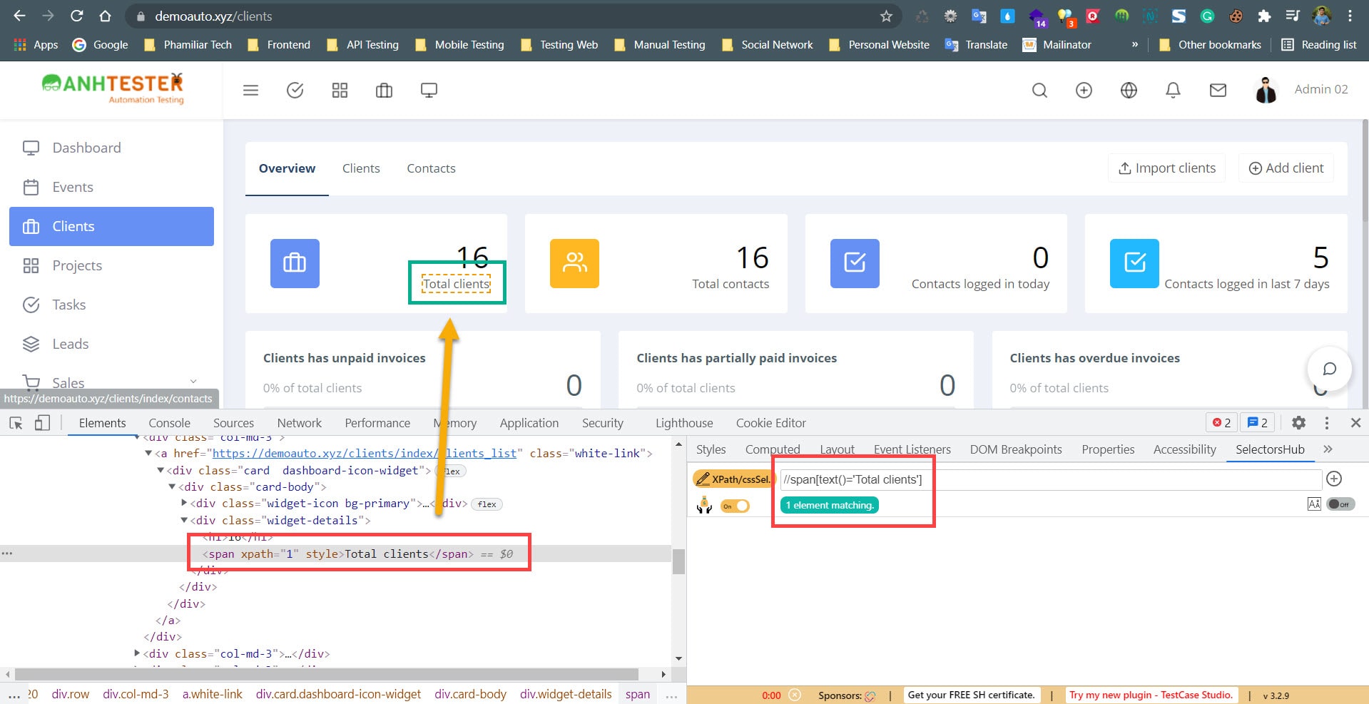Click the Import clients button

1167,168
